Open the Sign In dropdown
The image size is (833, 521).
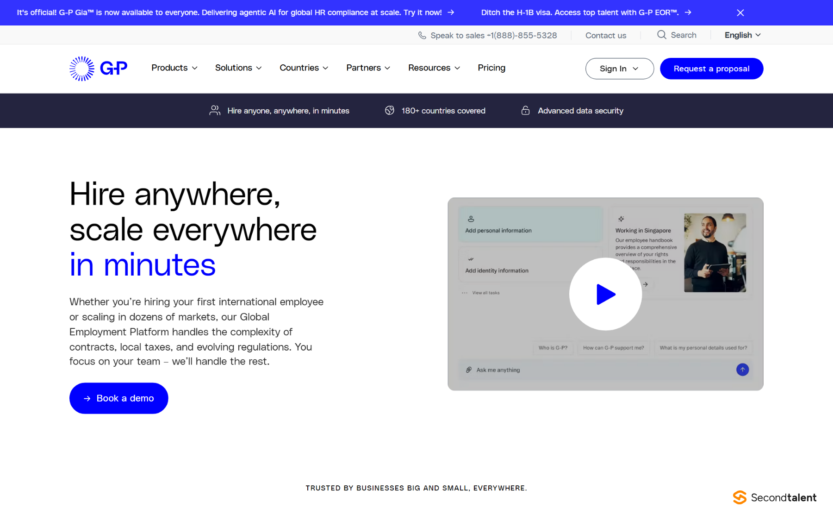point(620,69)
